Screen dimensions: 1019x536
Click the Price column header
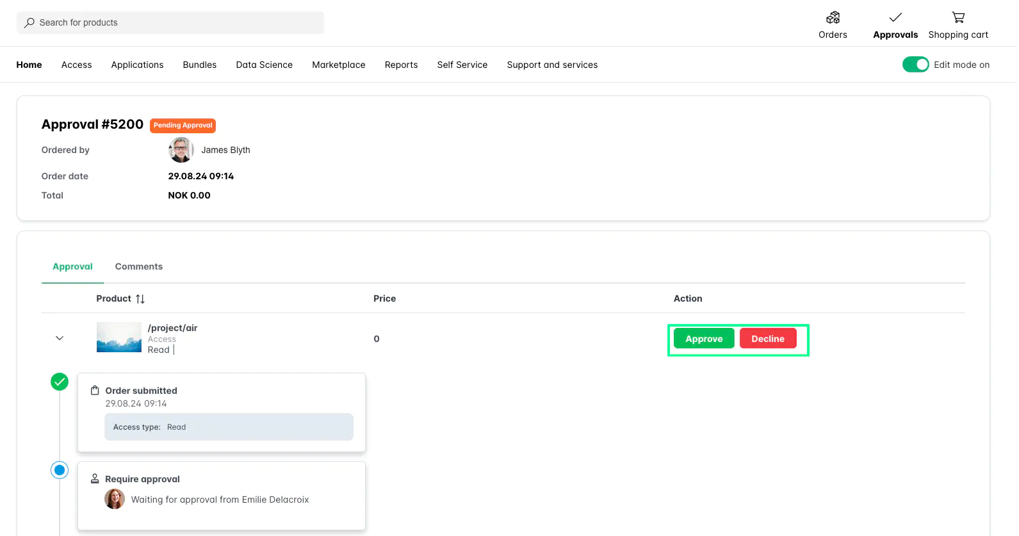(x=385, y=298)
